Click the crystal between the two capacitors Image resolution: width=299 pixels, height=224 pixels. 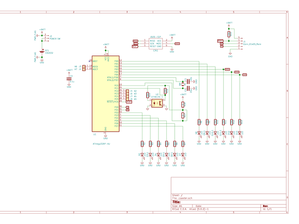coord(182,84)
